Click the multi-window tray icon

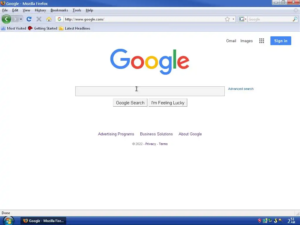[x=265, y=221]
